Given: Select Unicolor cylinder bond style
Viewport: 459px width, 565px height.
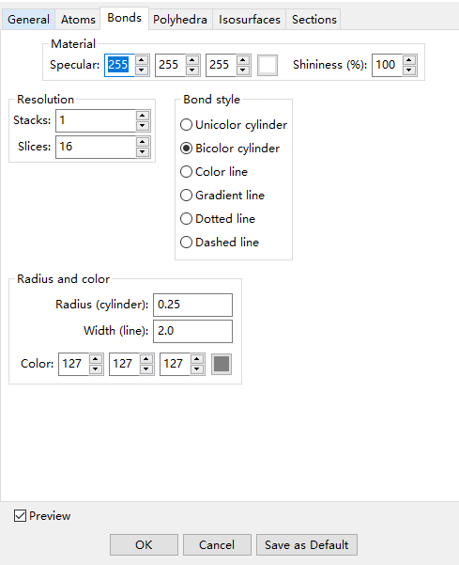Looking at the screenshot, I should click(x=234, y=125).
